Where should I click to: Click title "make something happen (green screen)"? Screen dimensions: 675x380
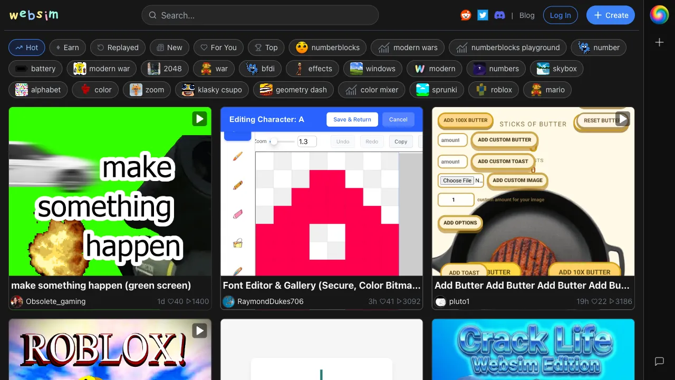pos(101,286)
